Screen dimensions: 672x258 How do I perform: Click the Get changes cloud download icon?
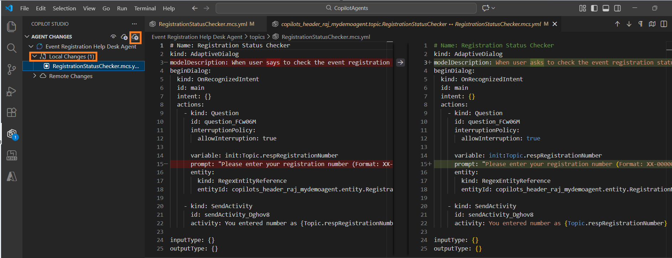[124, 37]
